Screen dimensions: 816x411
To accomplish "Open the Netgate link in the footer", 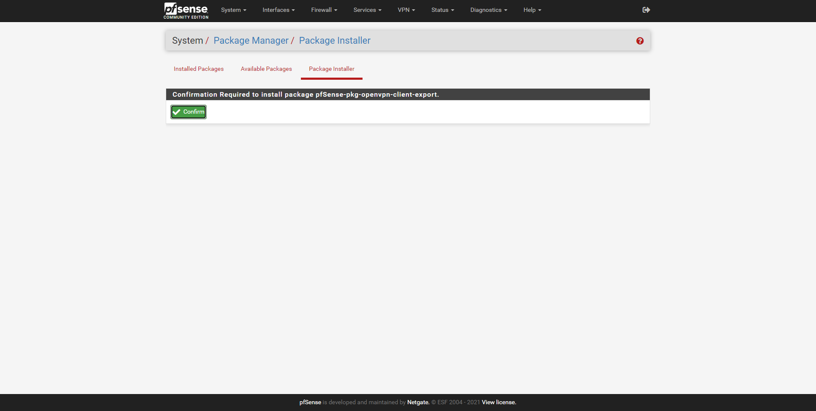I will [418, 402].
